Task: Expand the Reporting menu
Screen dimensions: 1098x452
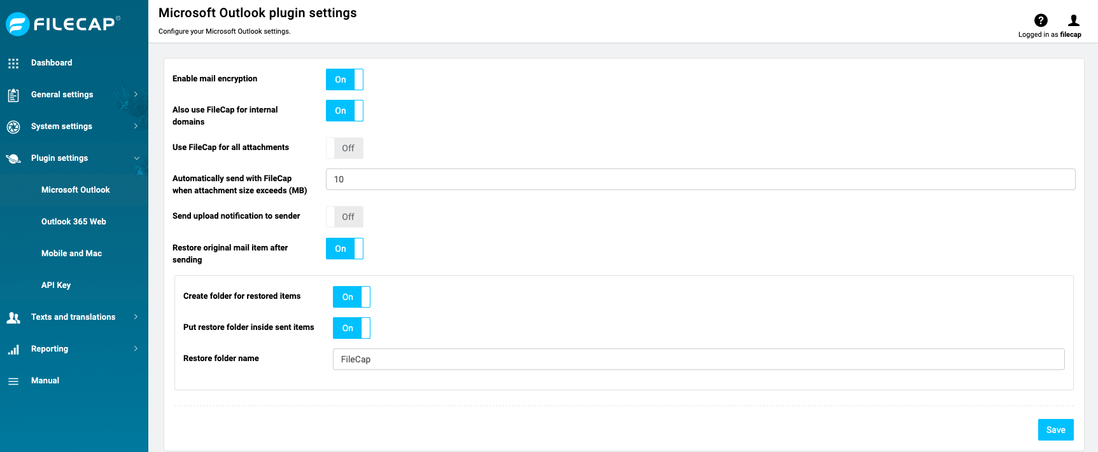Action: pos(135,348)
